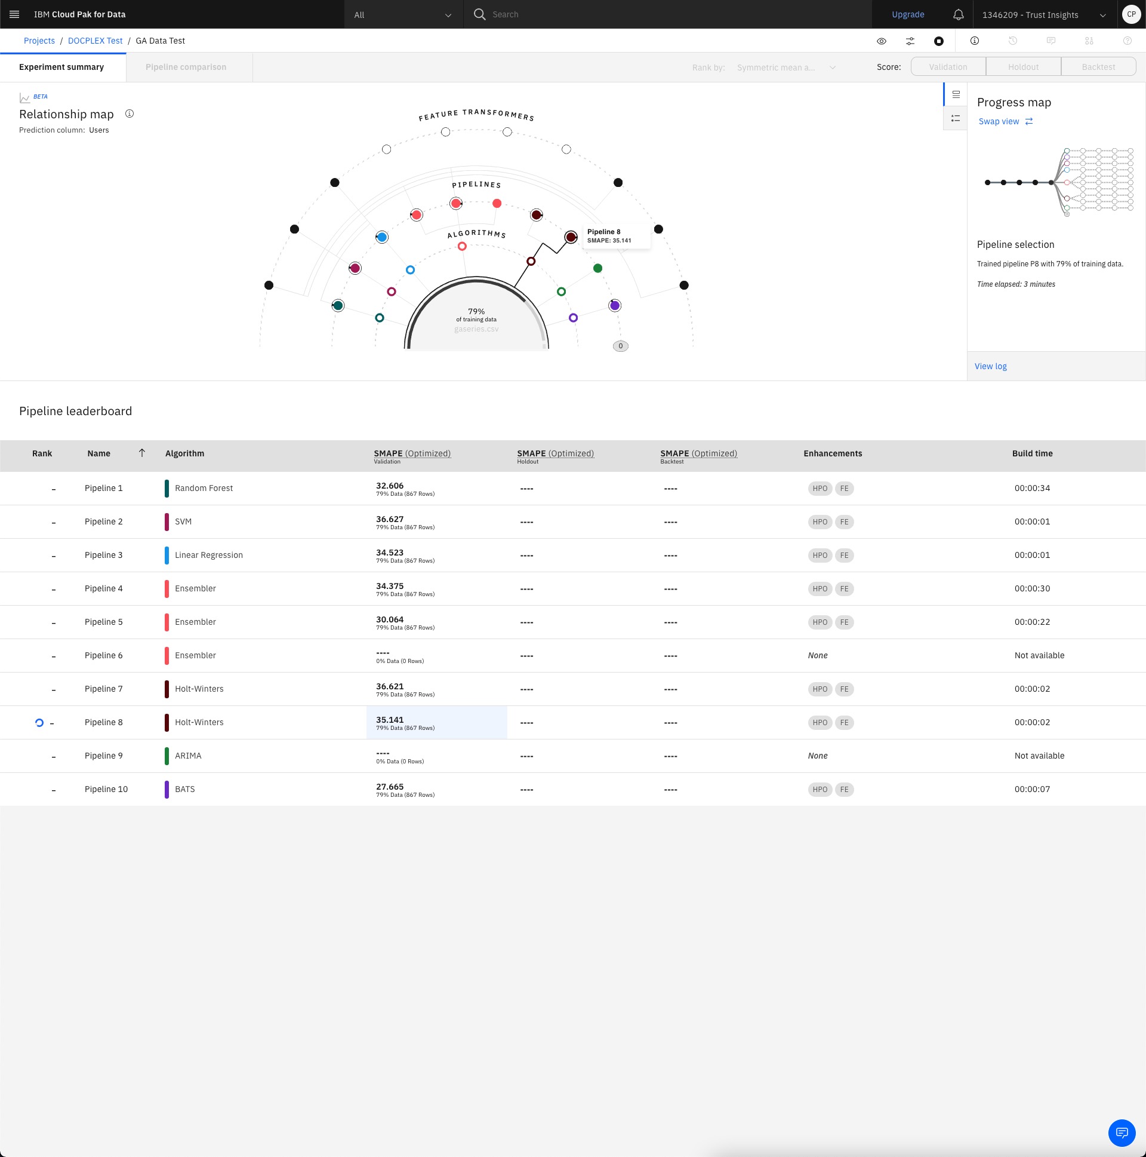Click the Swap view link
The image size is (1146, 1157).
pos(999,122)
